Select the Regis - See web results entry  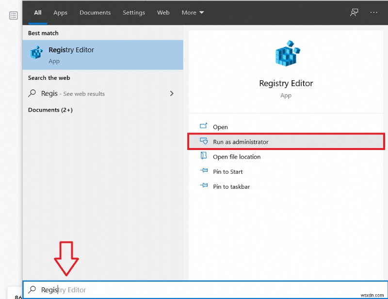[x=73, y=93]
